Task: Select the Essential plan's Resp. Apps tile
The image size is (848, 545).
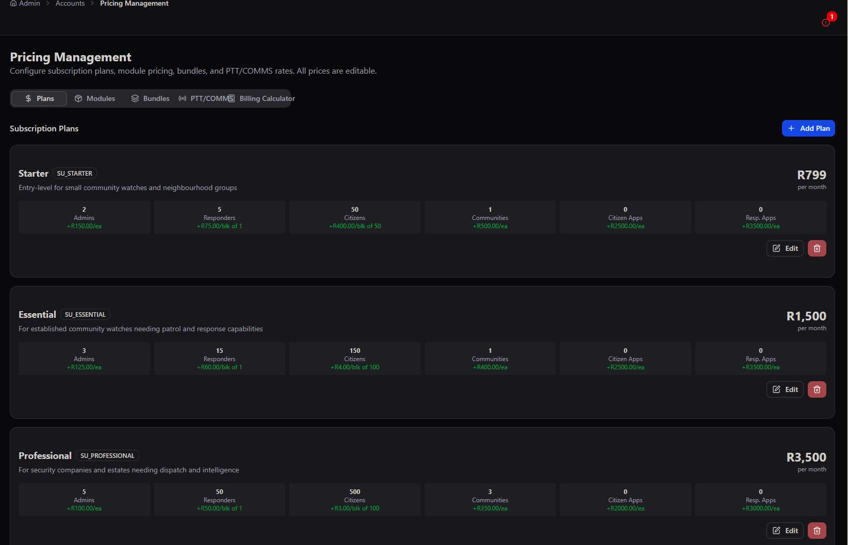Action: pyautogui.click(x=761, y=359)
